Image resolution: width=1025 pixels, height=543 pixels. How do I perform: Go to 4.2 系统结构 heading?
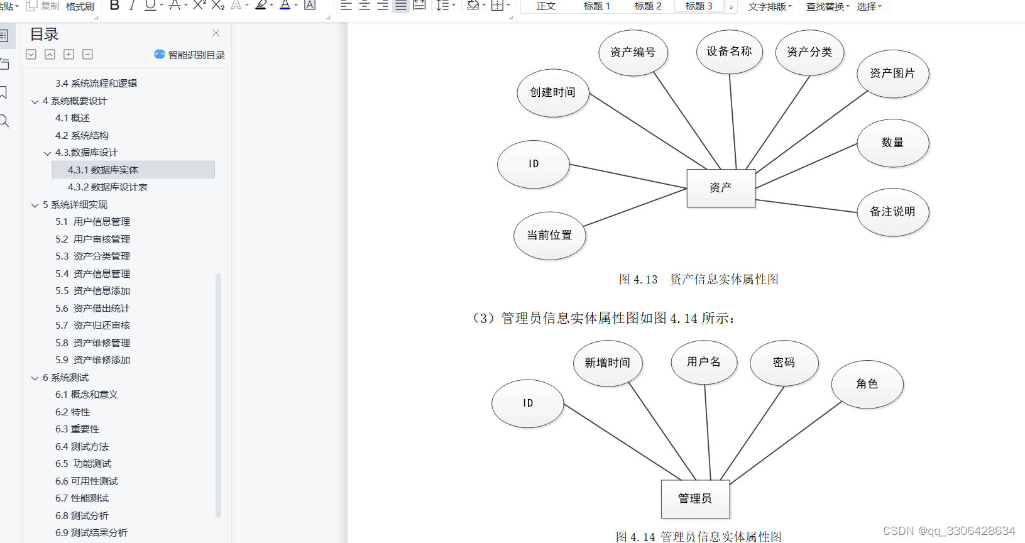tap(82, 136)
